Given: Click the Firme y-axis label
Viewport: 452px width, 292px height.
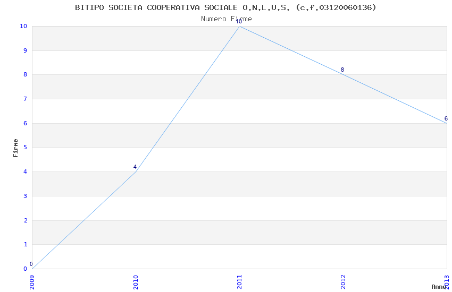Looking at the screenshot, I should [15, 148].
